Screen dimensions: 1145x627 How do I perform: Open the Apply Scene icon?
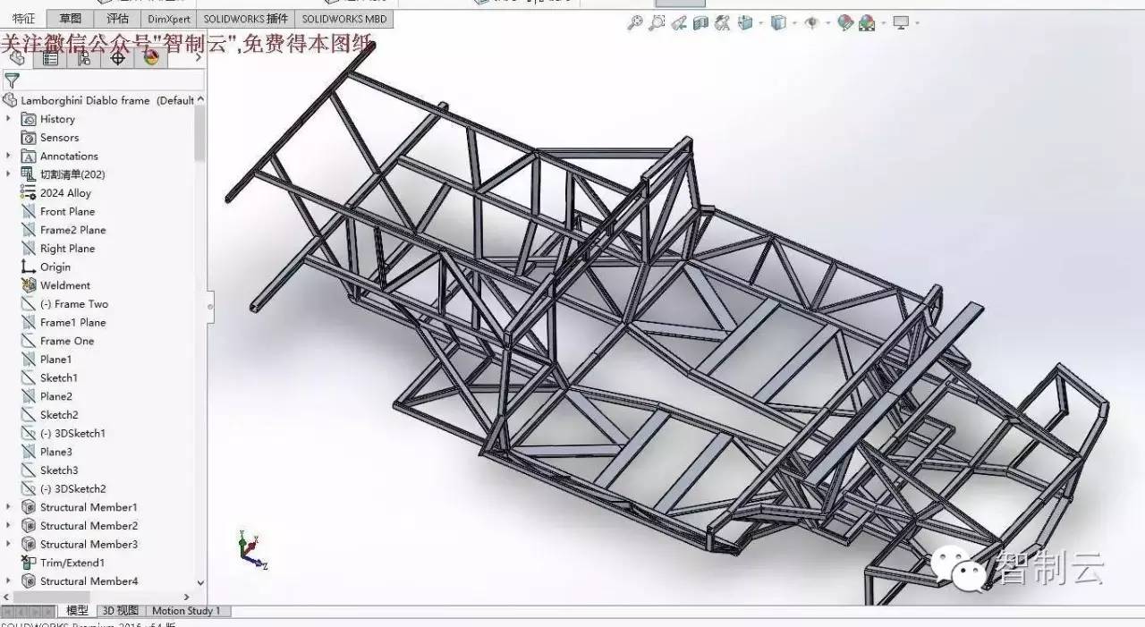(x=867, y=24)
